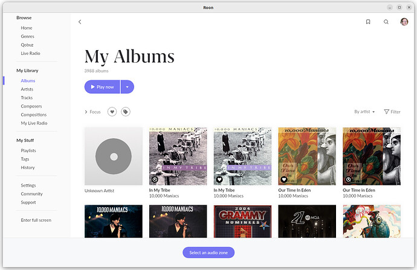Click heart badge on second In My Tribe
The width and height of the screenshot is (417, 270).
[219, 179]
